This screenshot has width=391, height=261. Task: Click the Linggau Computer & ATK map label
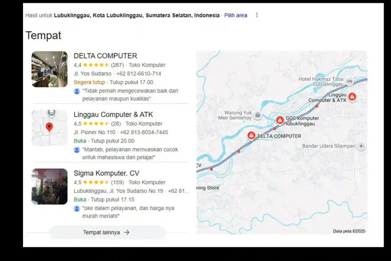click(x=328, y=97)
